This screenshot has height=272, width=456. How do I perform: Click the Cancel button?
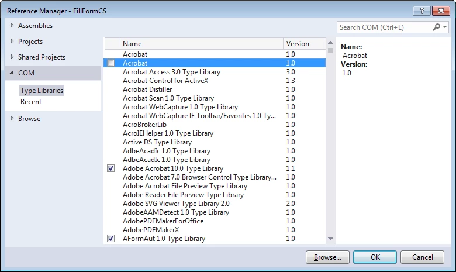click(x=422, y=257)
